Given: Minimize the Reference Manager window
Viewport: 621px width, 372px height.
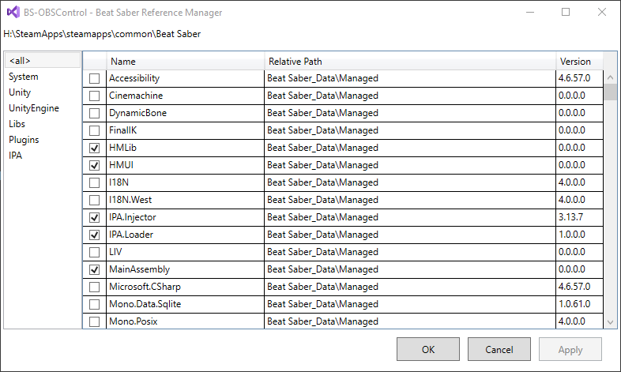Looking at the screenshot, I should pos(530,13).
